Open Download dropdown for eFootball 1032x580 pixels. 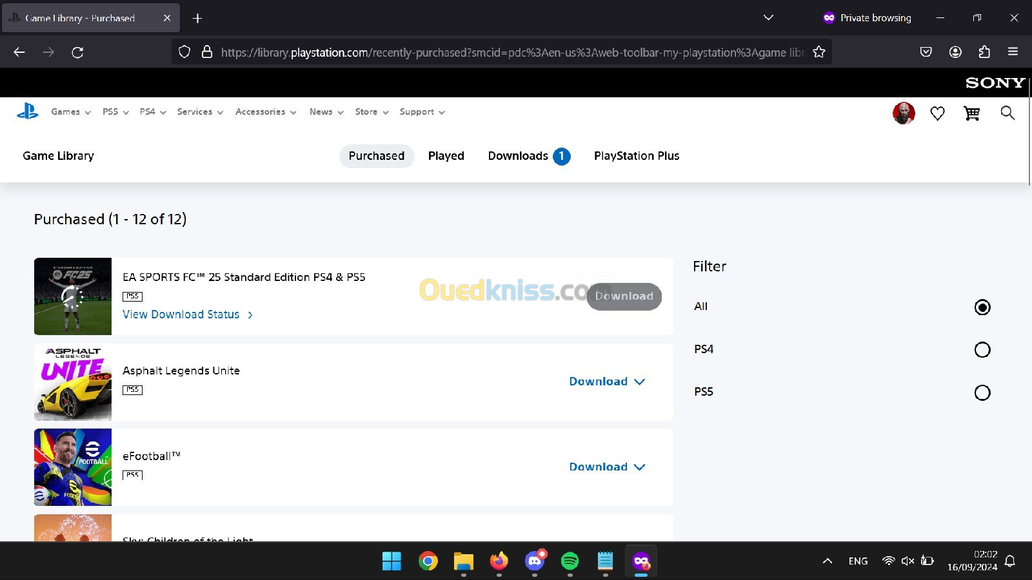607,467
